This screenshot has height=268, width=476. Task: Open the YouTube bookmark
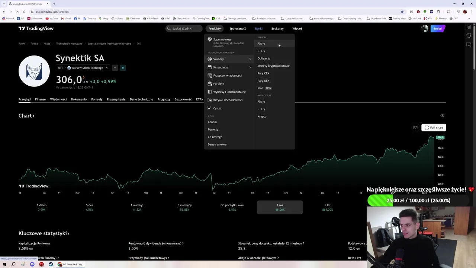click(x=52, y=19)
